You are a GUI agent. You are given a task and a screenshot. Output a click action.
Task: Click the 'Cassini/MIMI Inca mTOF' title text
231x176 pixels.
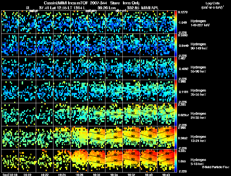coord(66,3)
